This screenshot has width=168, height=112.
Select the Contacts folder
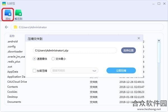tap(13, 87)
